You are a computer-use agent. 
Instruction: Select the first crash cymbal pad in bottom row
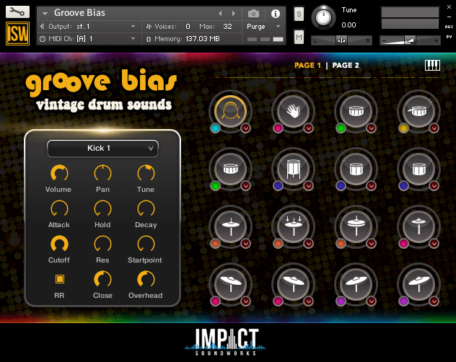pyautogui.click(x=231, y=284)
